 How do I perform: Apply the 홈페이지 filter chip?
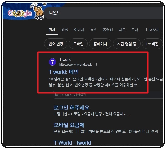[x=100, y=44]
